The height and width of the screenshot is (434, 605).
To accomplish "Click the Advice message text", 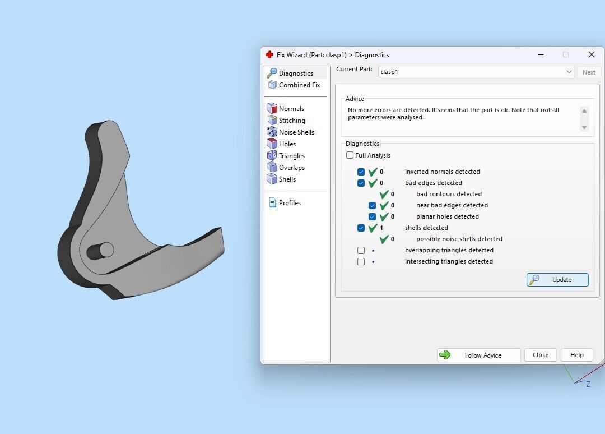I will click(453, 113).
